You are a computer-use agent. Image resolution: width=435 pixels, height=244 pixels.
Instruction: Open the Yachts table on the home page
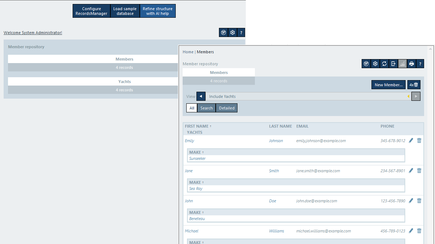click(x=125, y=82)
